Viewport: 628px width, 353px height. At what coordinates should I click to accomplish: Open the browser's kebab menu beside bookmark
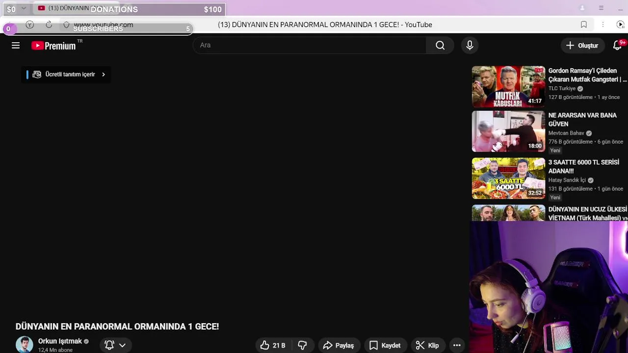click(603, 25)
